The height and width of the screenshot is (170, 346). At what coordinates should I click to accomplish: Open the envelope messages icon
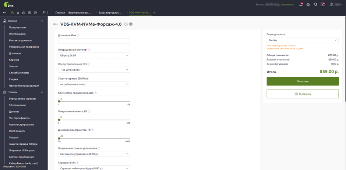323,4
